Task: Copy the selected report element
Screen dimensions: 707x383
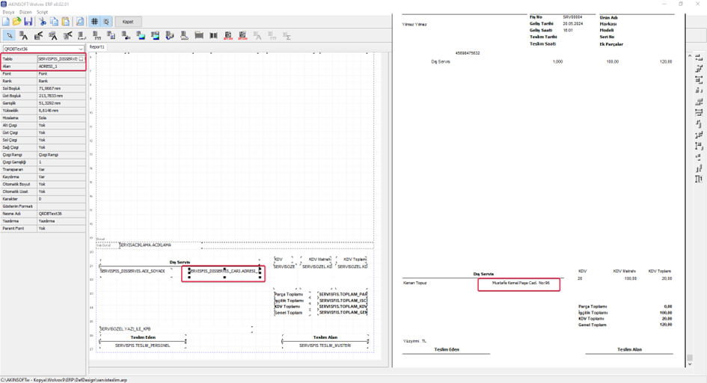Action: 54,22
